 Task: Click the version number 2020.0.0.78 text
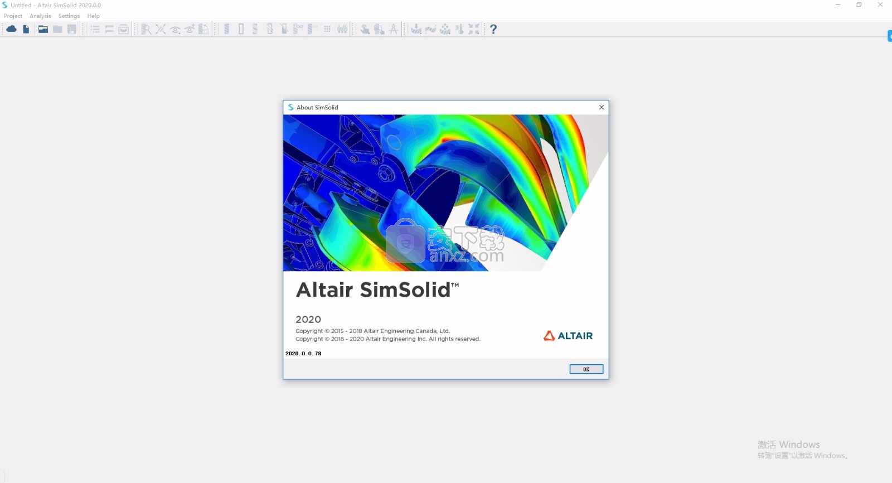[303, 354]
